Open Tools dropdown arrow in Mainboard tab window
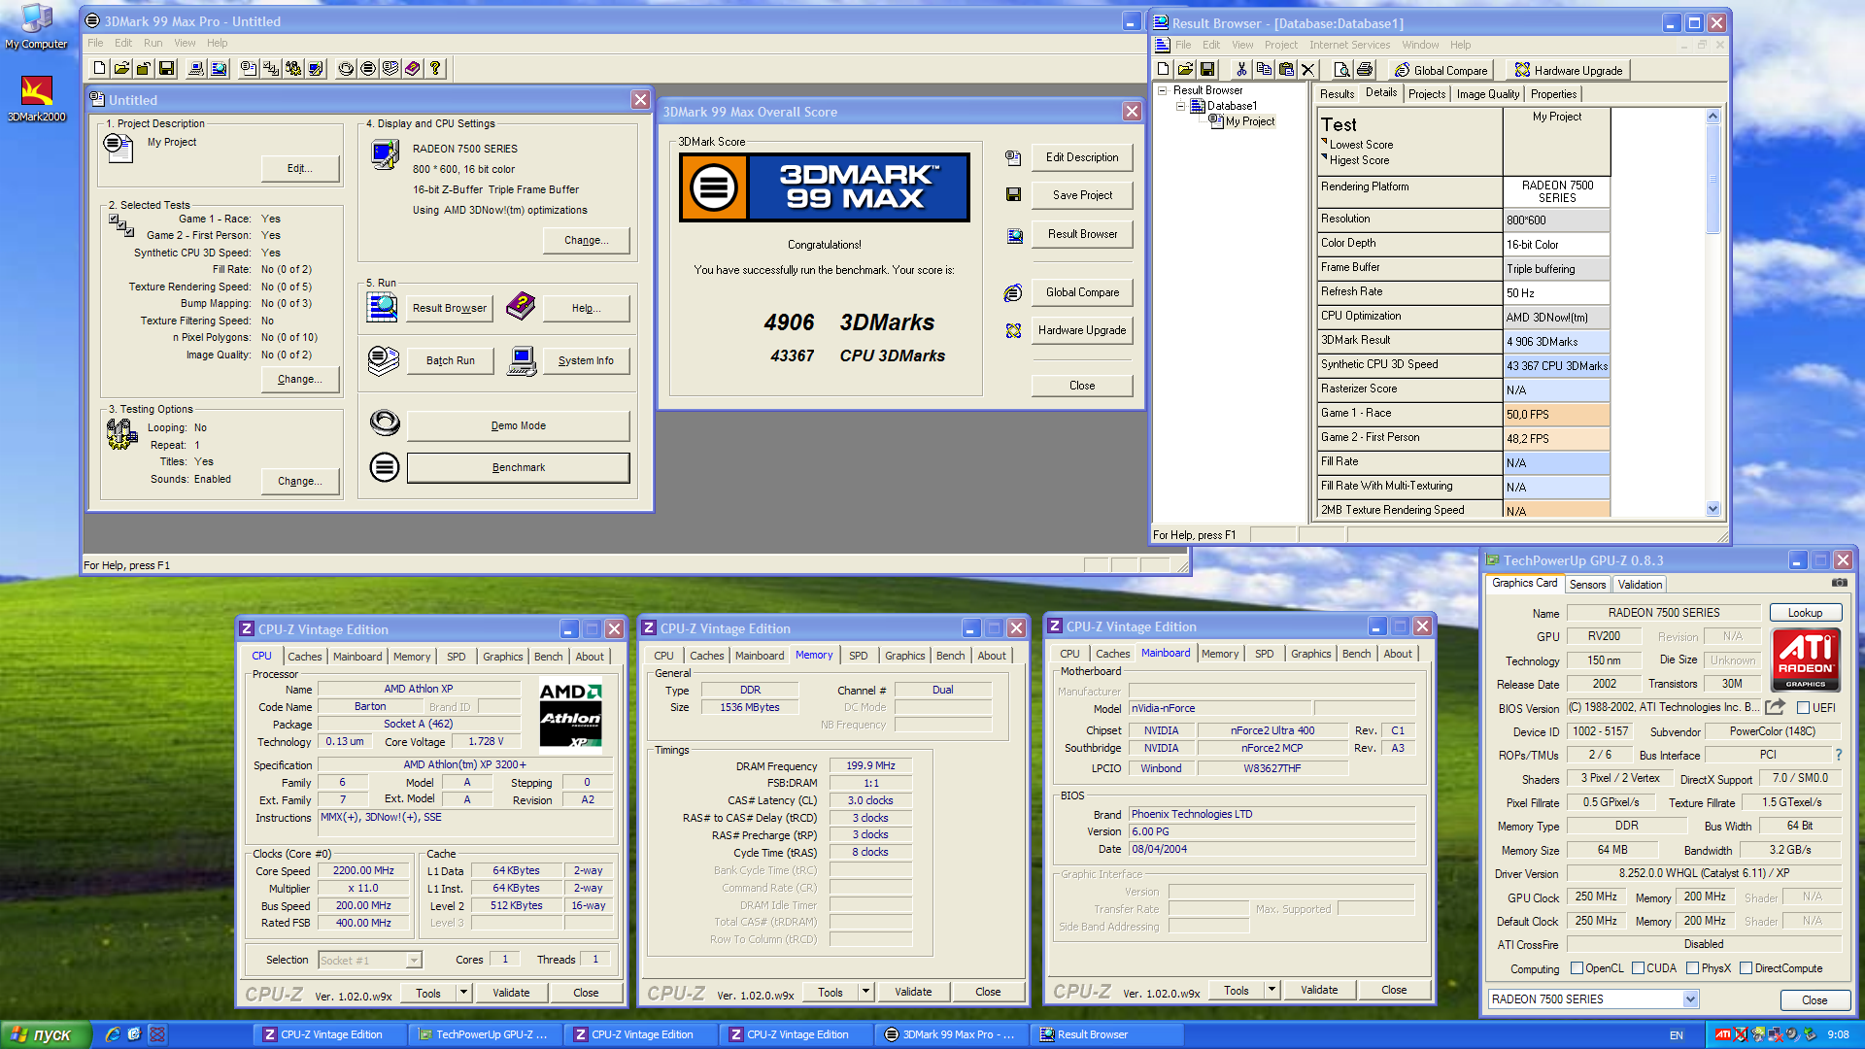 click(x=1272, y=990)
